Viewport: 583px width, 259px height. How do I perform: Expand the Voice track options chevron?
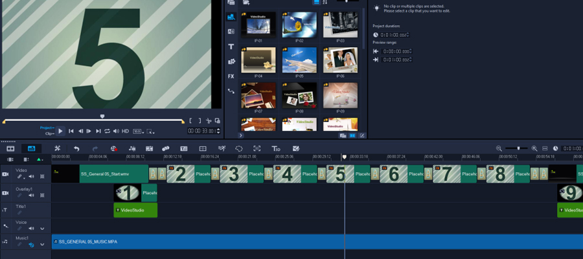(x=43, y=228)
